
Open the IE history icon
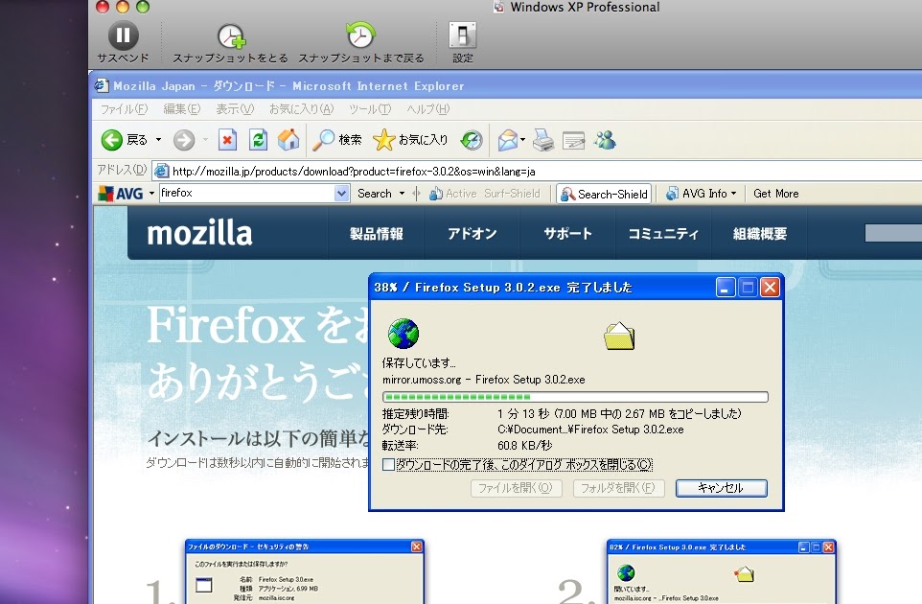pos(472,140)
